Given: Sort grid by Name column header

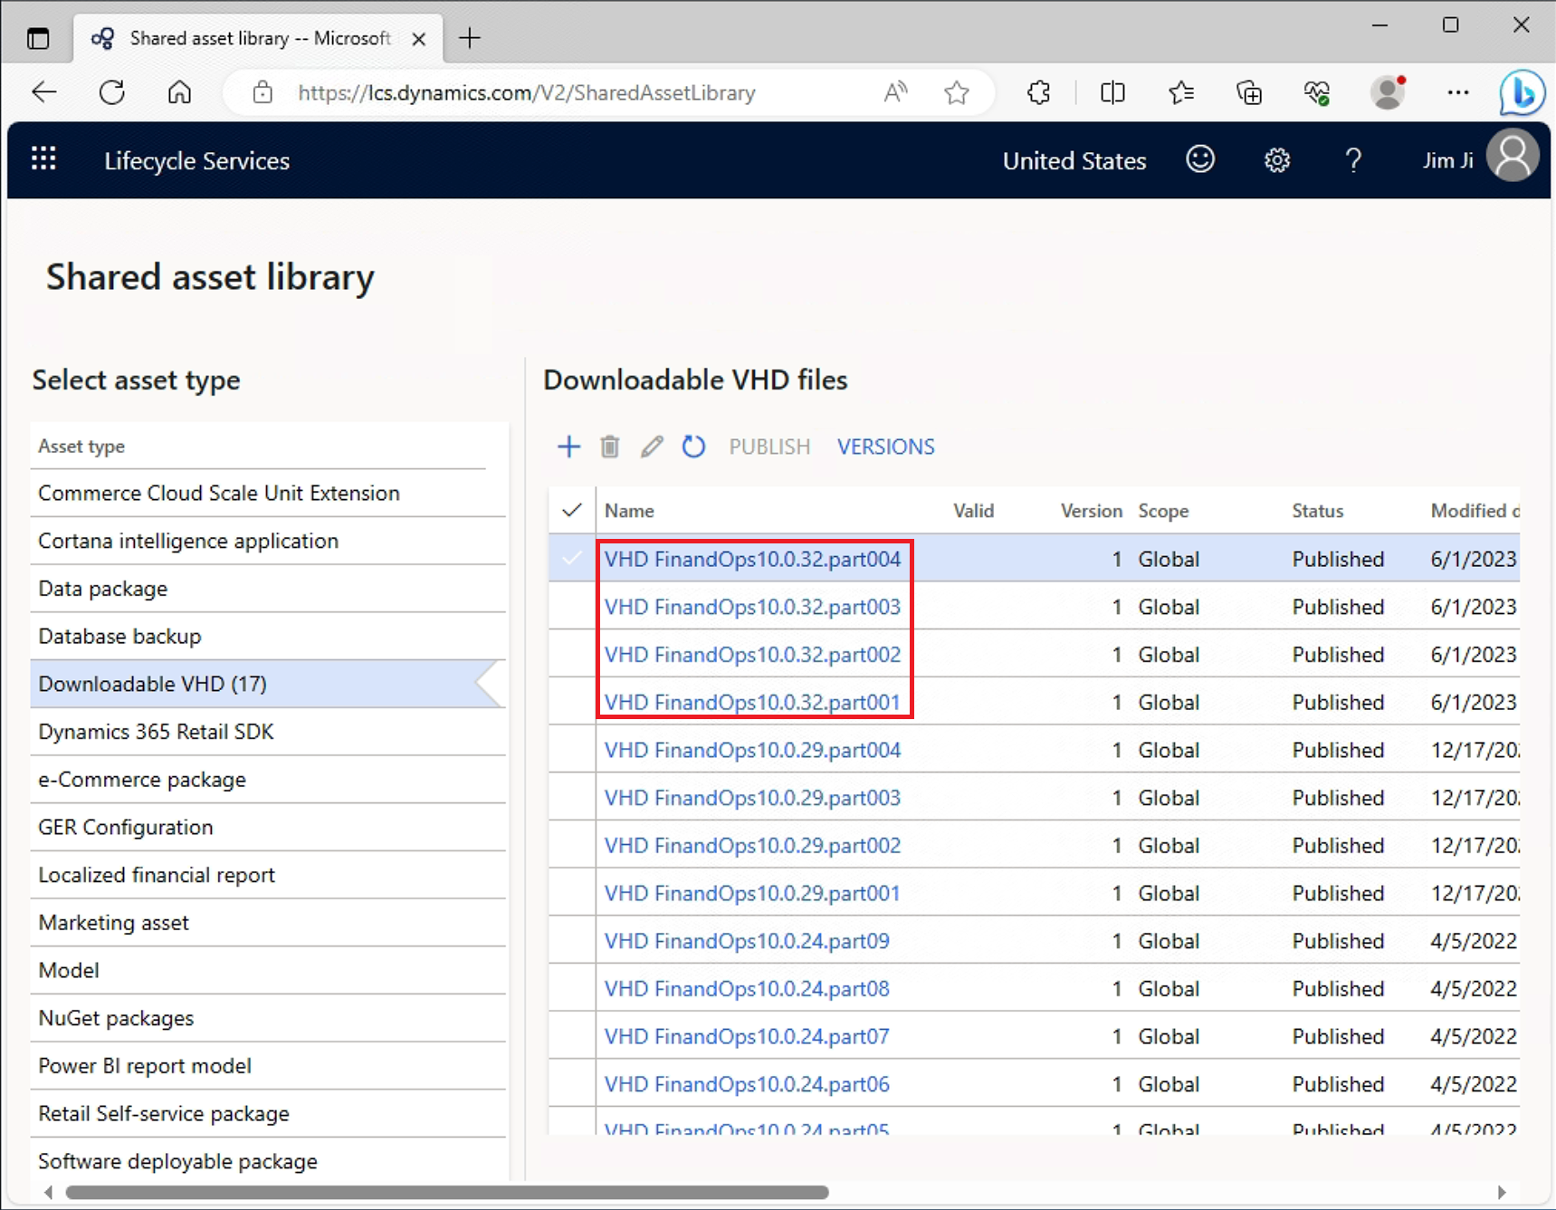Looking at the screenshot, I should pyautogui.click(x=629, y=511).
